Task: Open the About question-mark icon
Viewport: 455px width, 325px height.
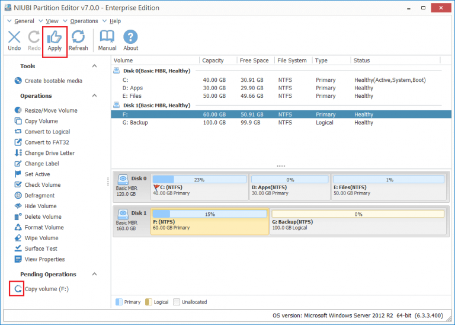Action: click(130, 37)
